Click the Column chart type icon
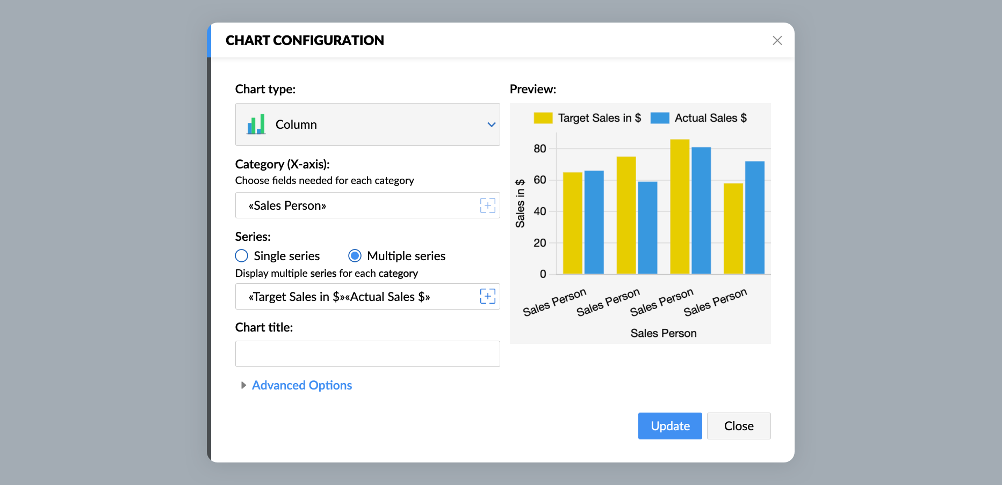 point(256,124)
